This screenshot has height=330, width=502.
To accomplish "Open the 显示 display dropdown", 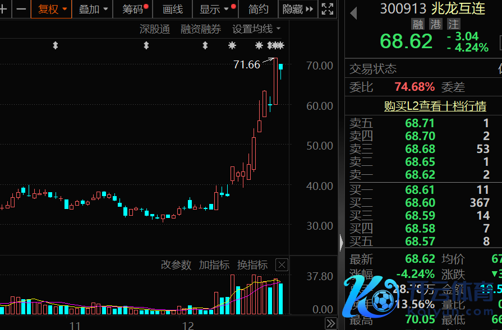I will [214, 9].
